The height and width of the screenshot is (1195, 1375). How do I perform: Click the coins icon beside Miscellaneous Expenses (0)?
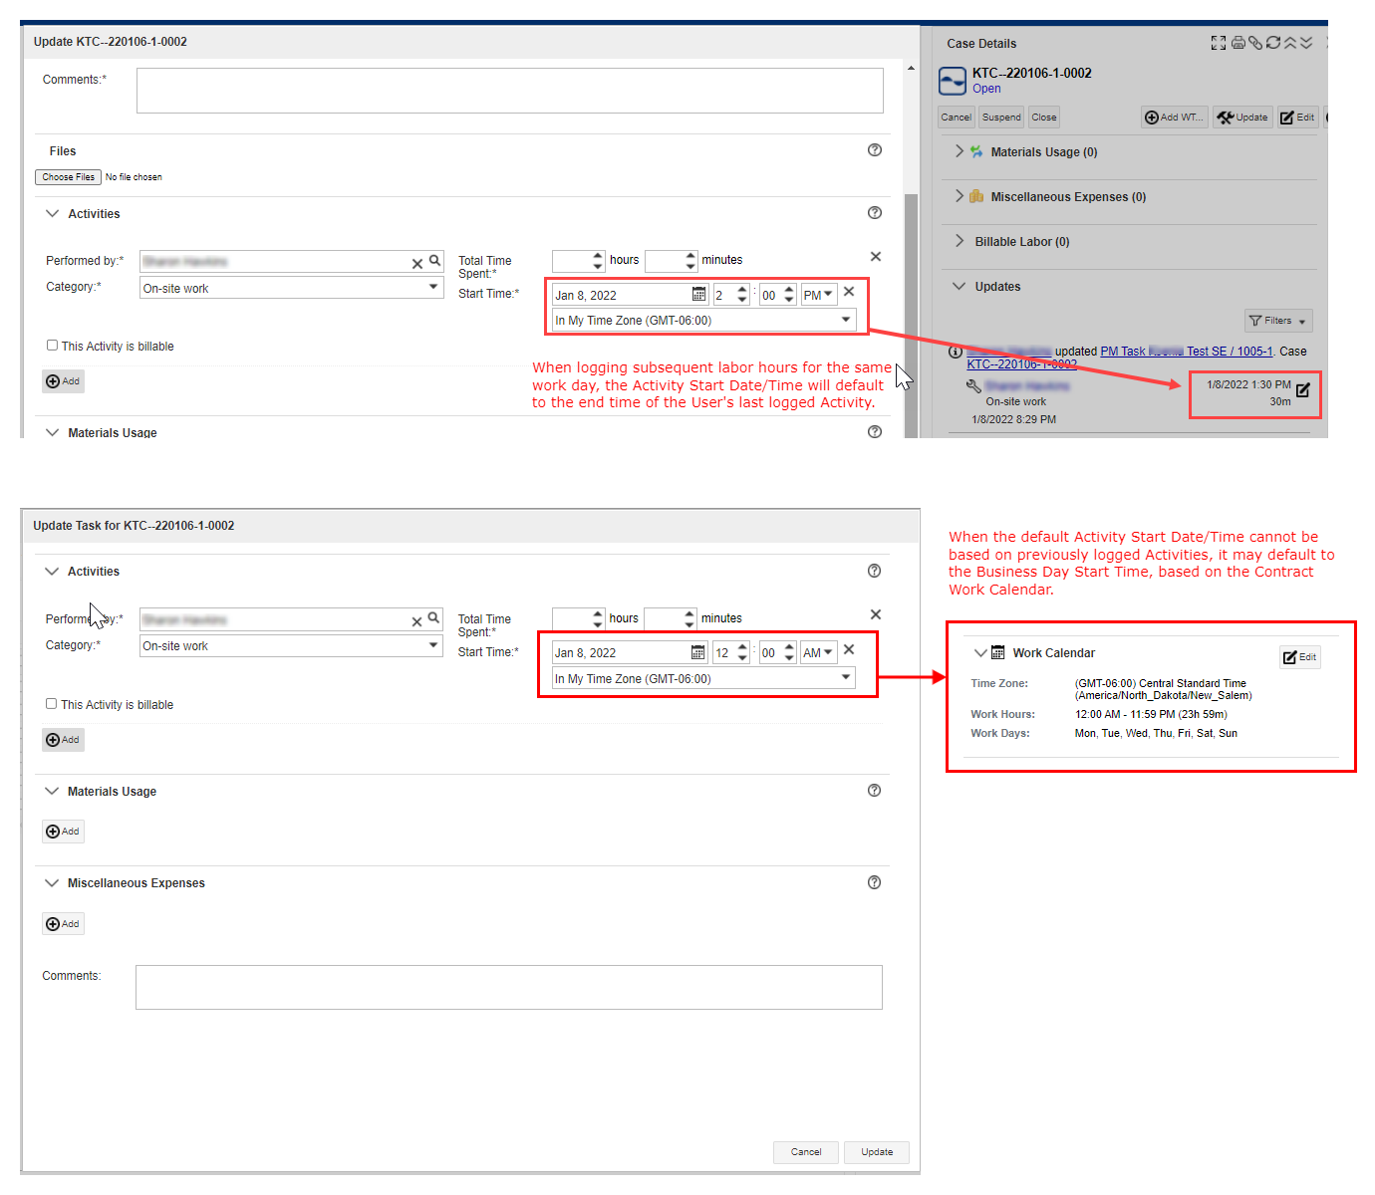(976, 196)
